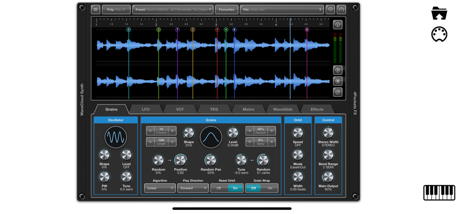This screenshot has height=214, width=464.
Task: Click the gauge meter icon in top bar
Action: tap(341, 10)
